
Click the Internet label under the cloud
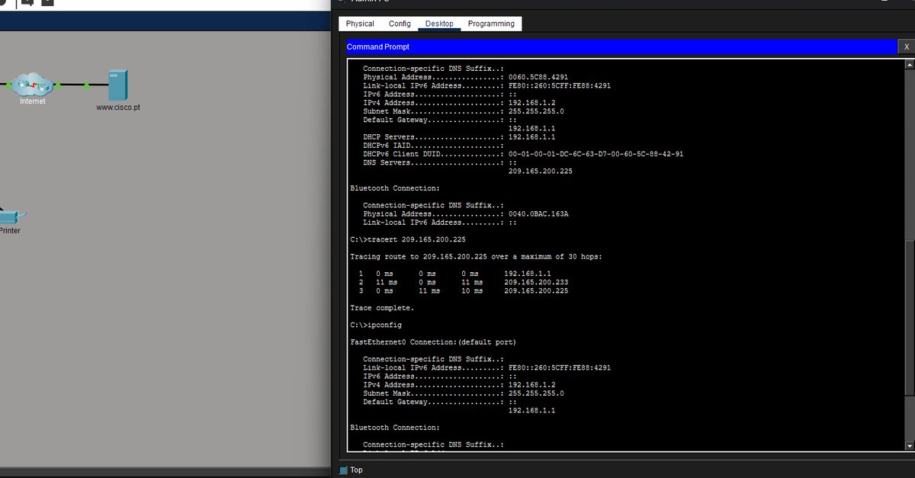tap(32, 101)
